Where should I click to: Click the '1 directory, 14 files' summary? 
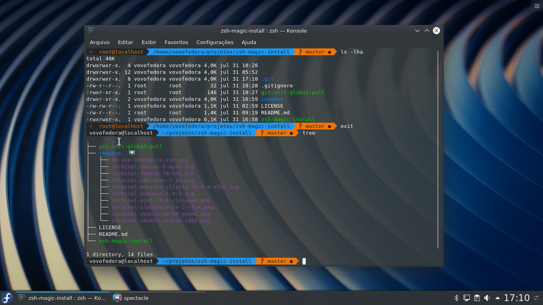coord(120,254)
